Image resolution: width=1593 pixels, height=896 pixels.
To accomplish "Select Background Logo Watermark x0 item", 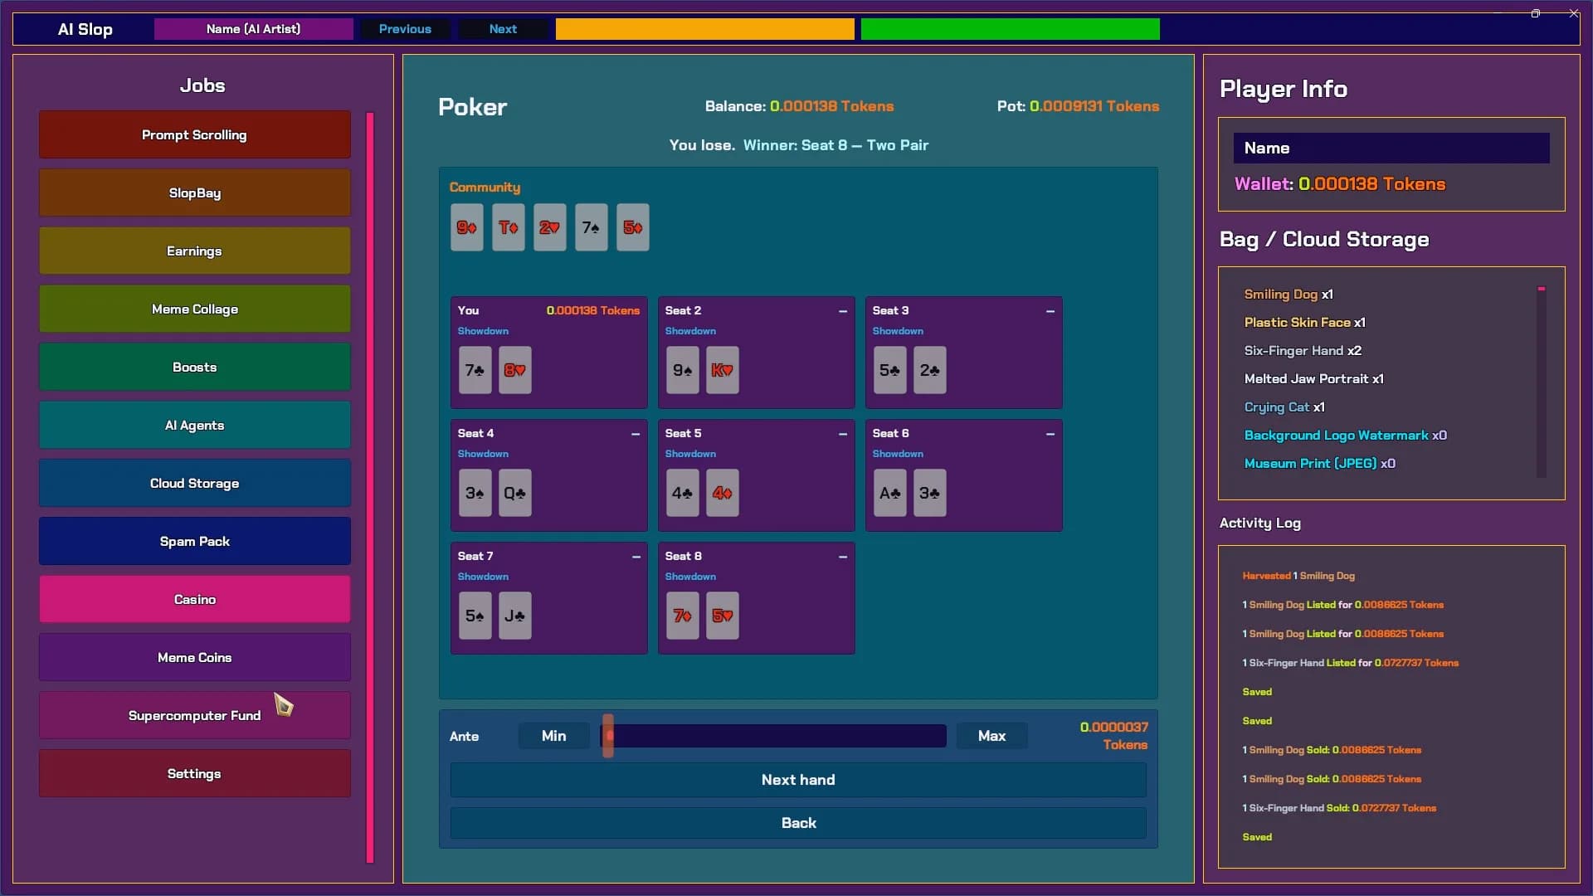I will (x=1345, y=436).
